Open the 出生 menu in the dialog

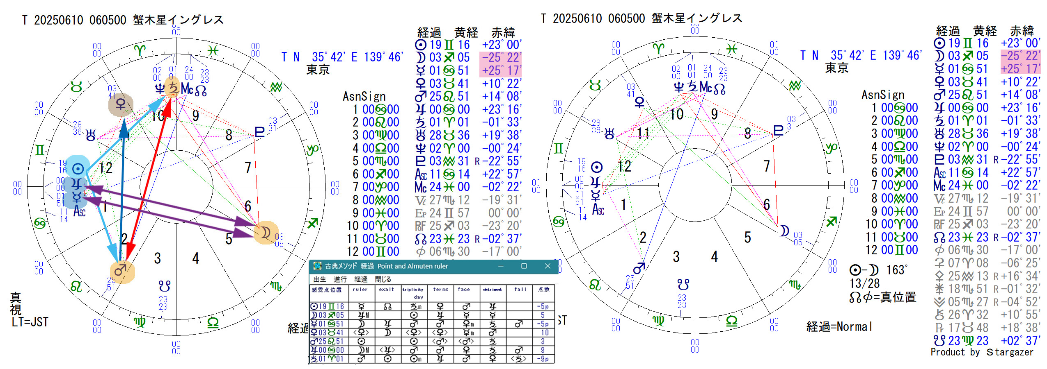tap(319, 279)
